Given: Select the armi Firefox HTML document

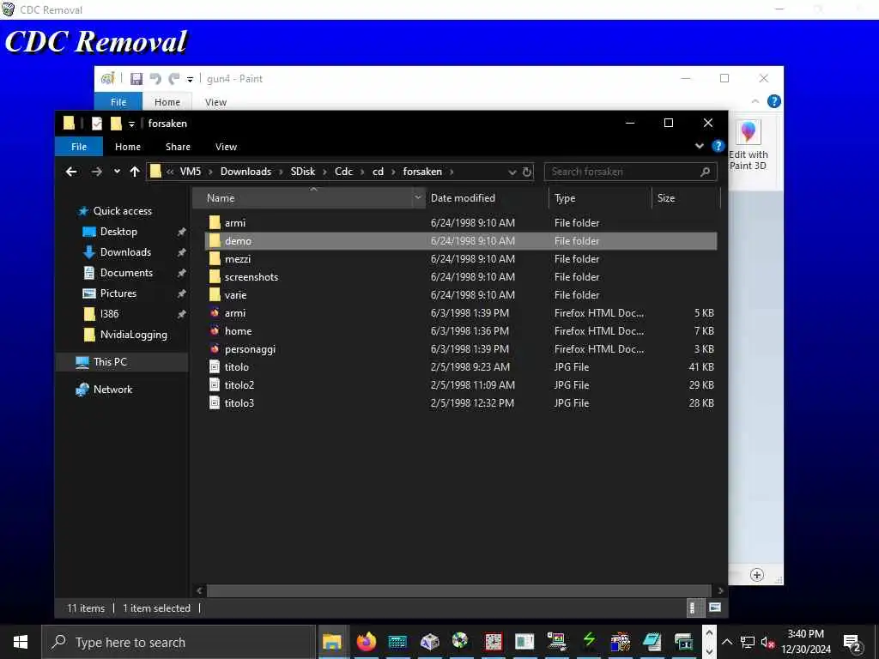Looking at the screenshot, I should pyautogui.click(x=235, y=312).
